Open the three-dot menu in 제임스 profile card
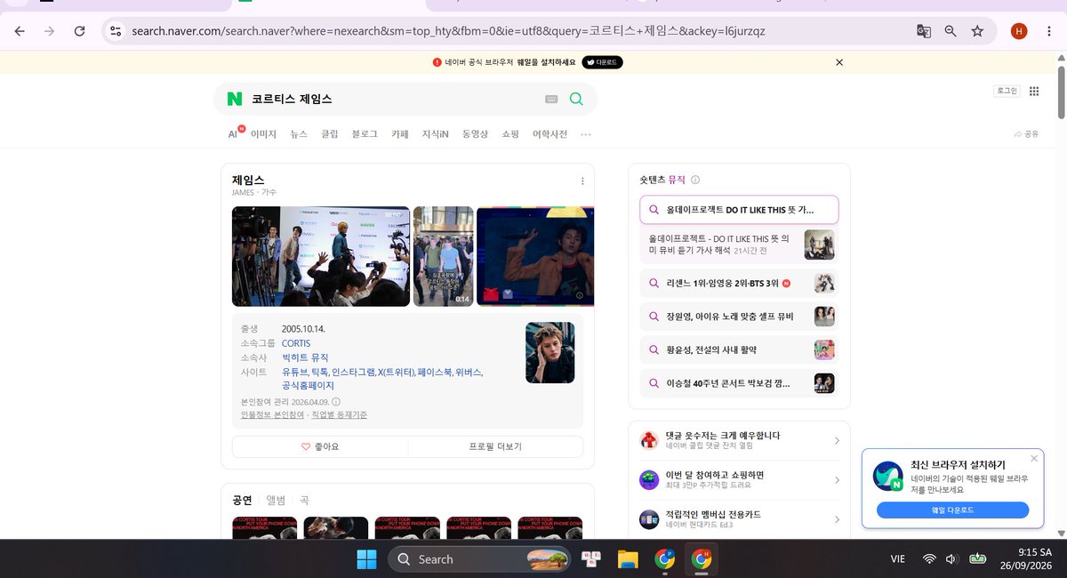 pos(582,181)
